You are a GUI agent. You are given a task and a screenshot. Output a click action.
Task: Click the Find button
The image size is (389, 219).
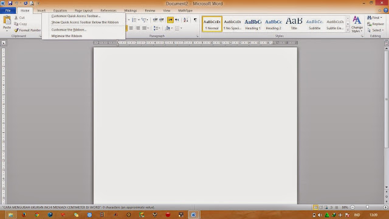point(374,18)
